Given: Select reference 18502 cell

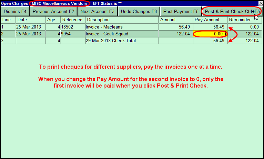Looking at the screenshot, I should (x=73, y=27).
